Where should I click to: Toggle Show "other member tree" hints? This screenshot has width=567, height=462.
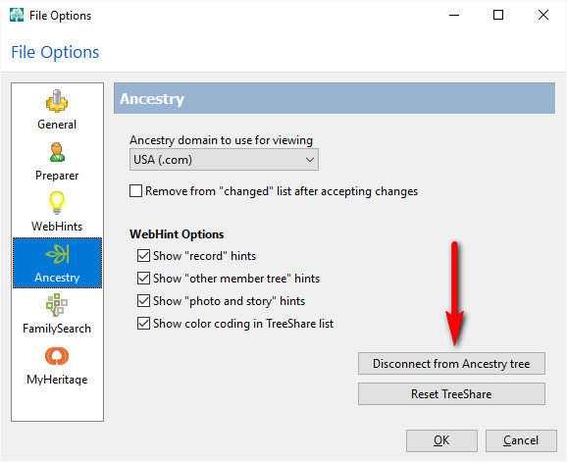(x=143, y=279)
